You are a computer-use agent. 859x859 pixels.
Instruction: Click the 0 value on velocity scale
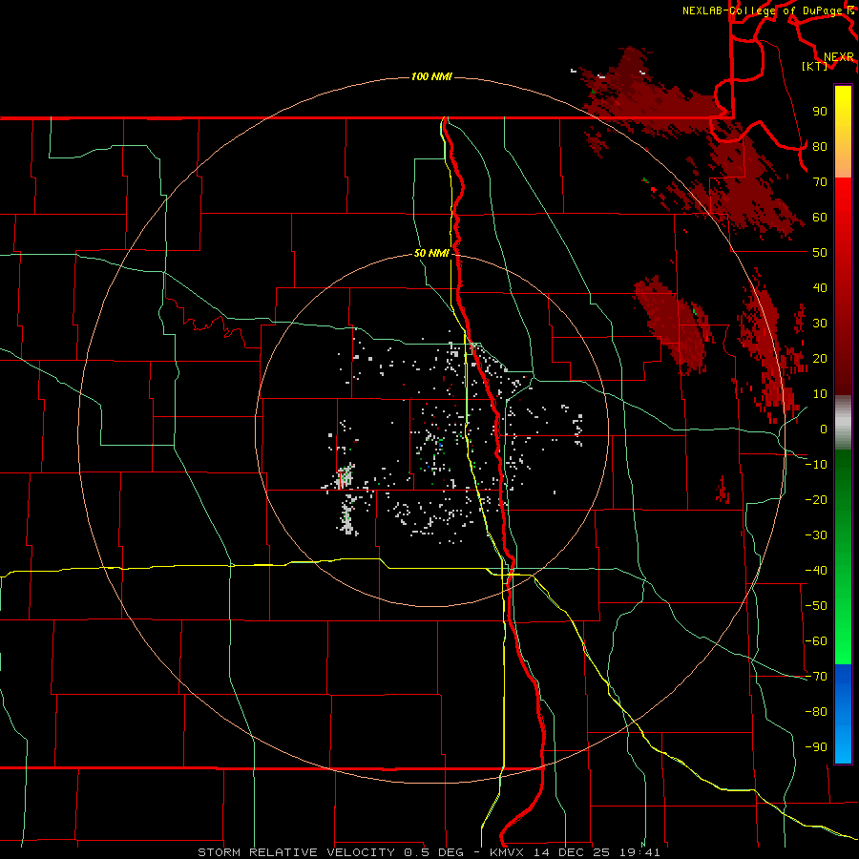coord(824,429)
